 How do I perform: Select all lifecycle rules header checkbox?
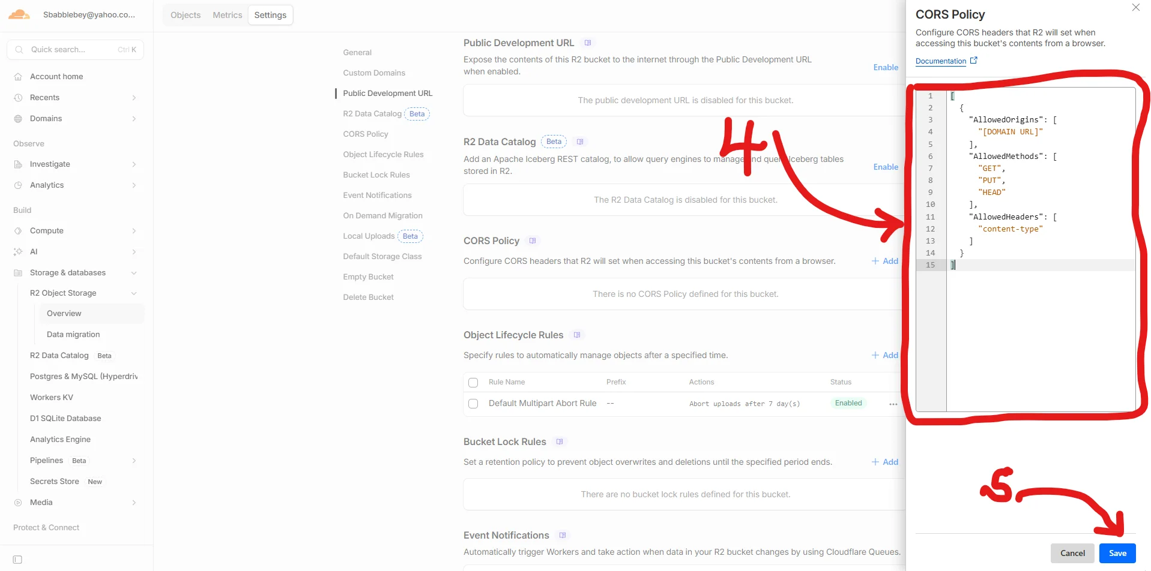473,383
